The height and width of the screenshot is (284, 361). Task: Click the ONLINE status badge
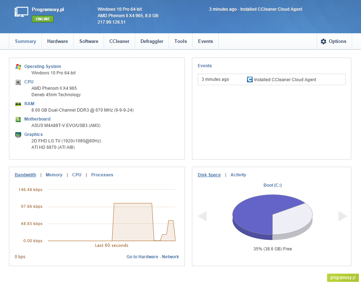point(43,19)
